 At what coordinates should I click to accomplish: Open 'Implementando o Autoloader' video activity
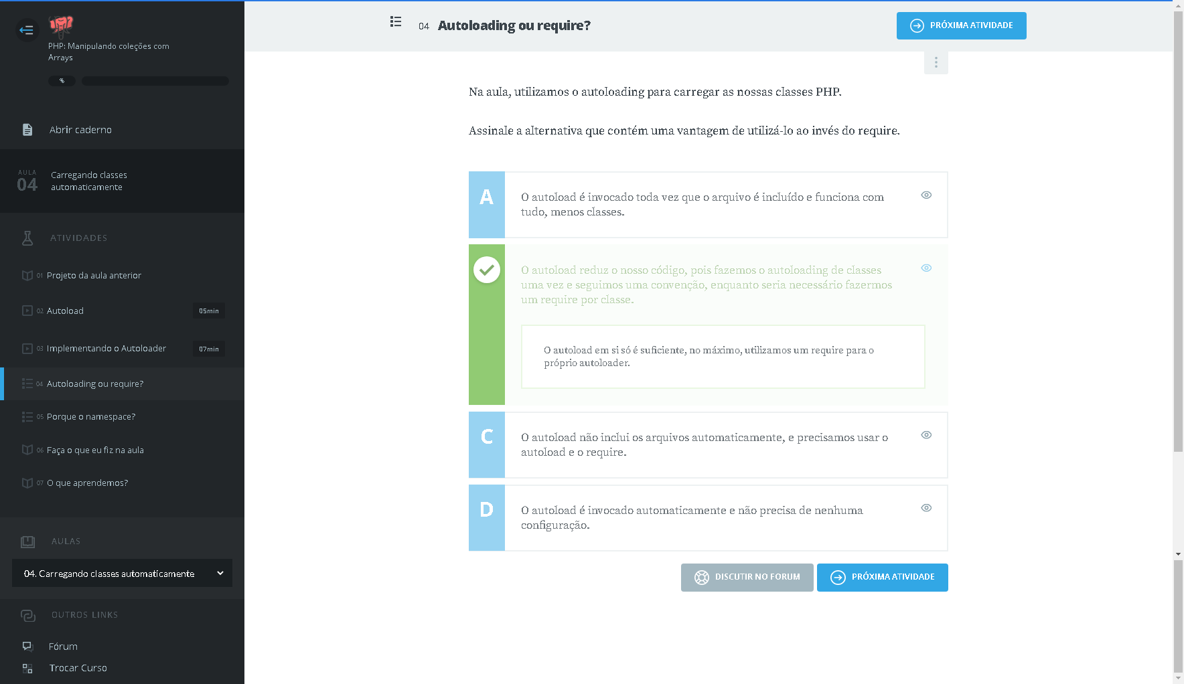[x=106, y=349]
